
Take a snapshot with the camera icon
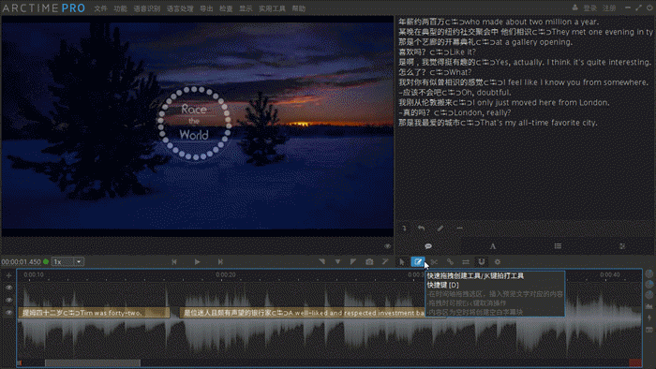369,262
